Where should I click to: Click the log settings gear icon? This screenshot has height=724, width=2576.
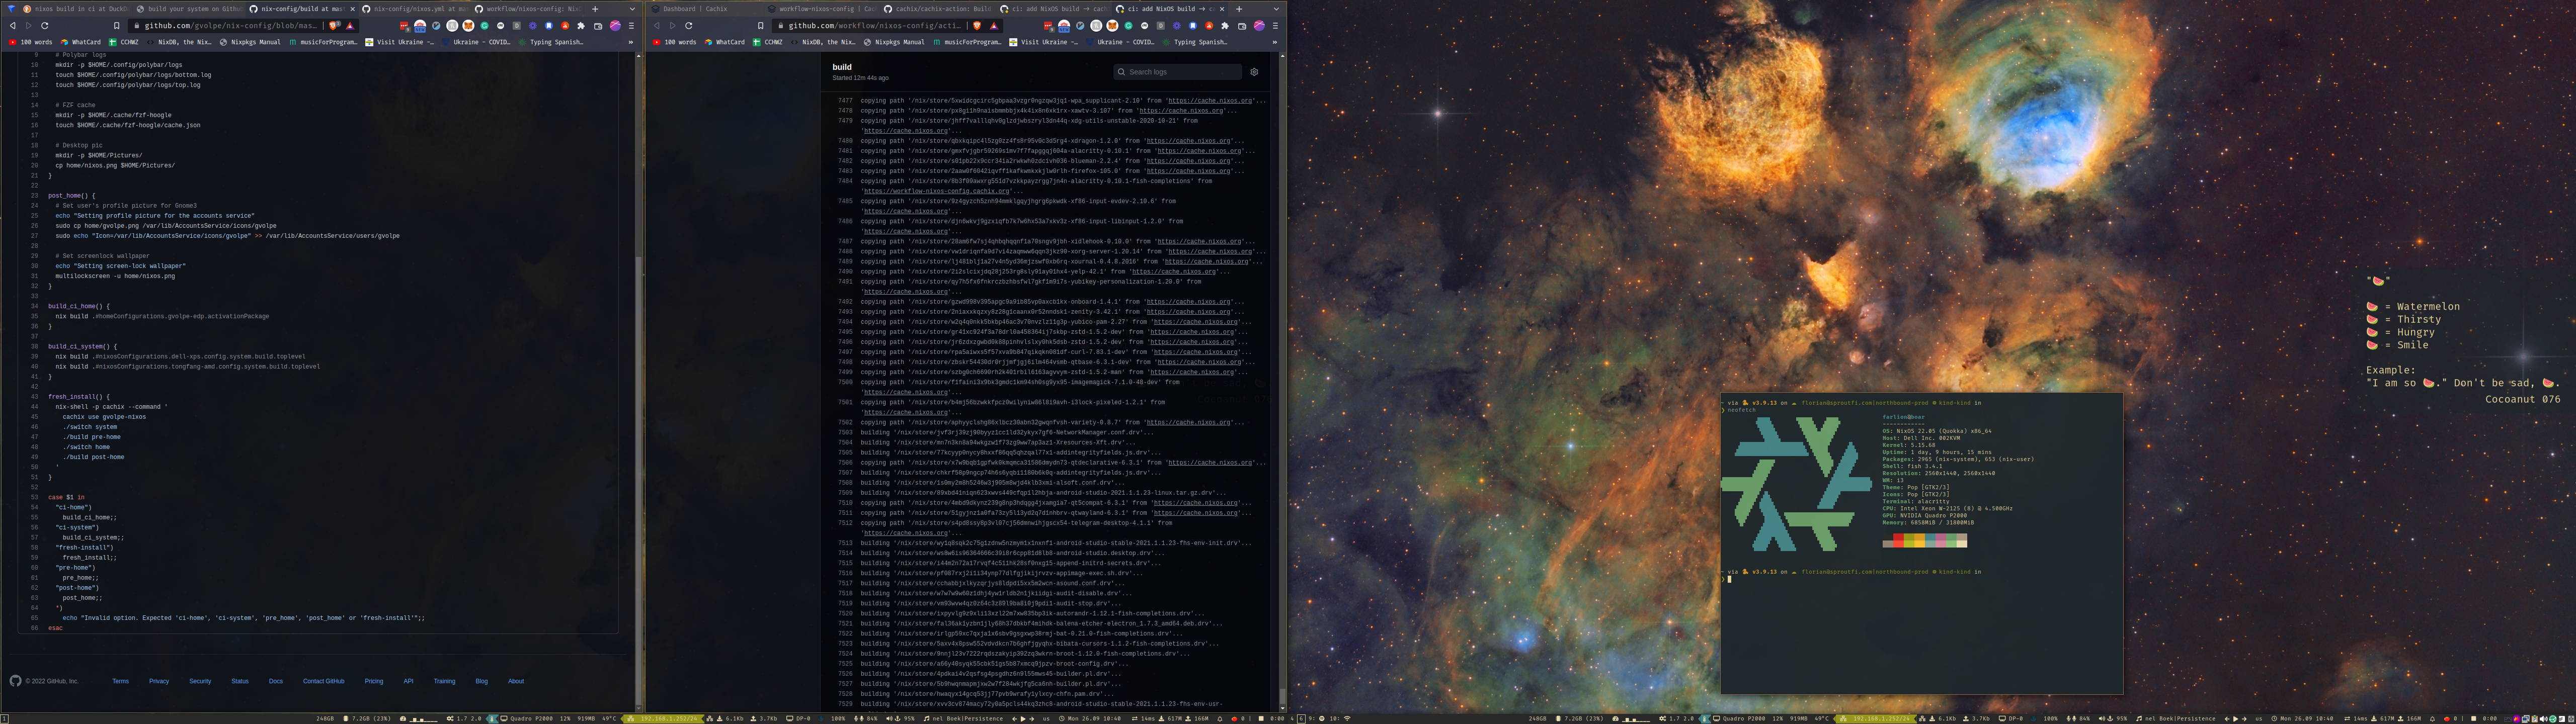[1254, 72]
